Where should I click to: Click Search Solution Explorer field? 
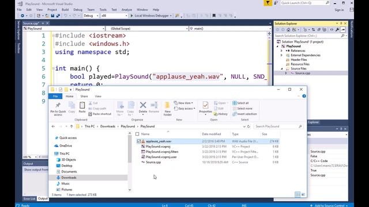(x=311, y=36)
